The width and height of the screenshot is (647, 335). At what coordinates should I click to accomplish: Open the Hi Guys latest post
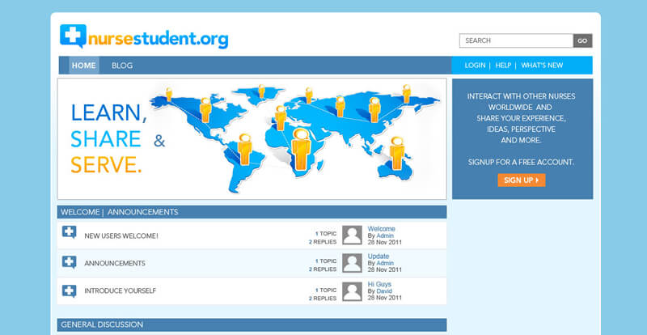point(379,284)
